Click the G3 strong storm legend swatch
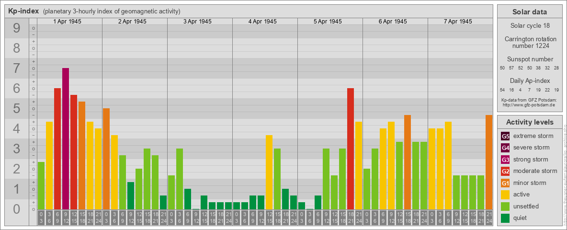The height and width of the screenshot is (230, 567). coord(505,160)
